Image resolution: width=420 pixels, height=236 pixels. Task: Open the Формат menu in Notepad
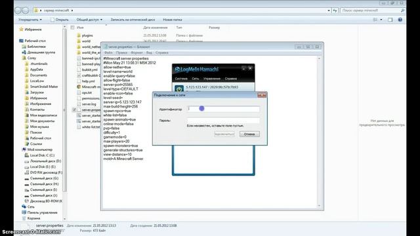pos(136,52)
